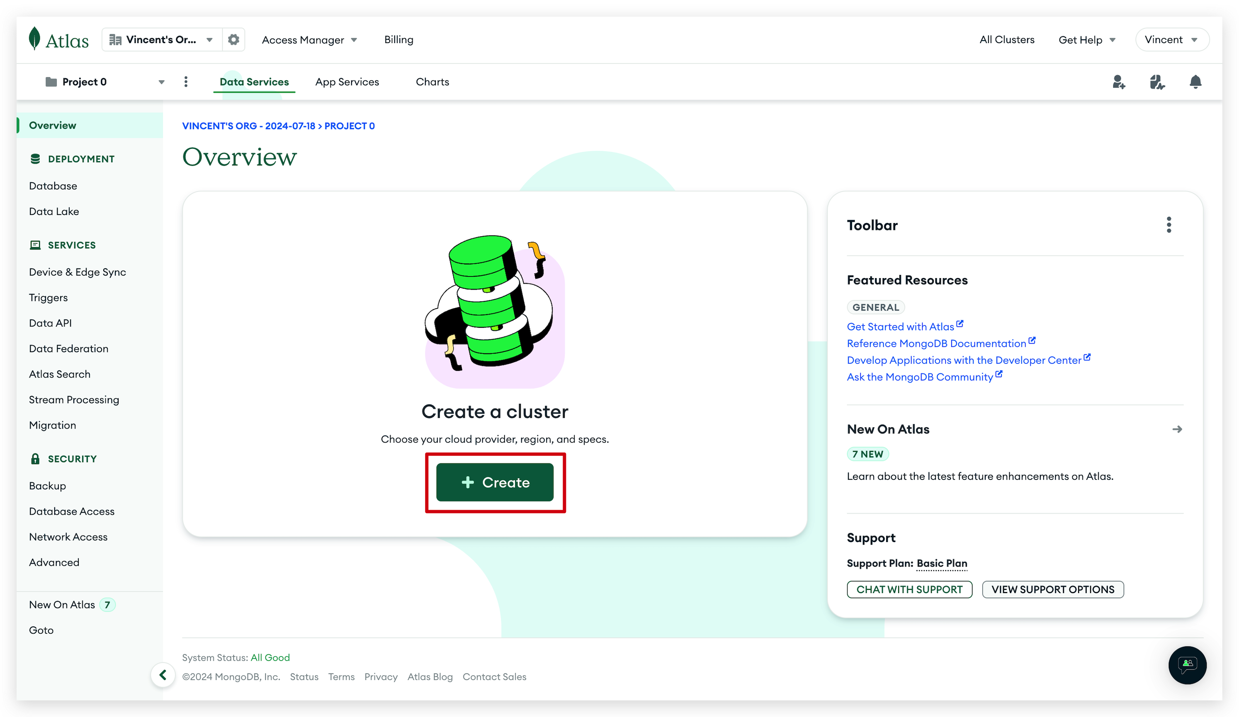Screen dimensions: 1239x717
Task: Open the Atlas Blog footer link
Action: (430, 677)
